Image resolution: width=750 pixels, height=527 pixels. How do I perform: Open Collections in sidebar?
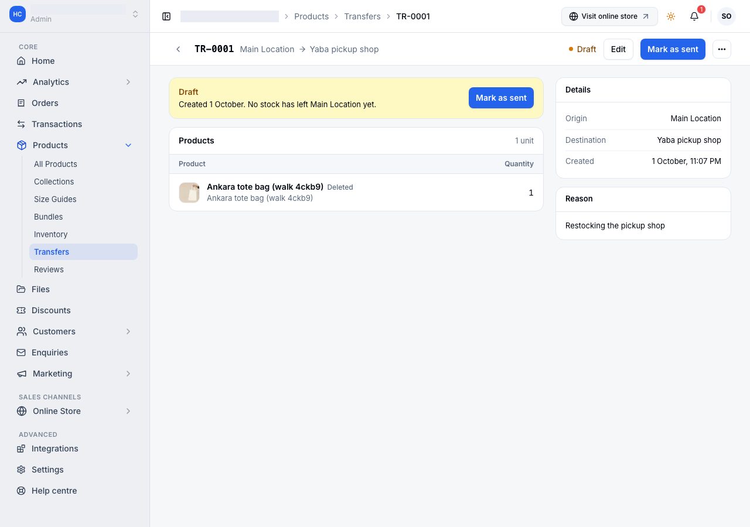pyautogui.click(x=83, y=182)
